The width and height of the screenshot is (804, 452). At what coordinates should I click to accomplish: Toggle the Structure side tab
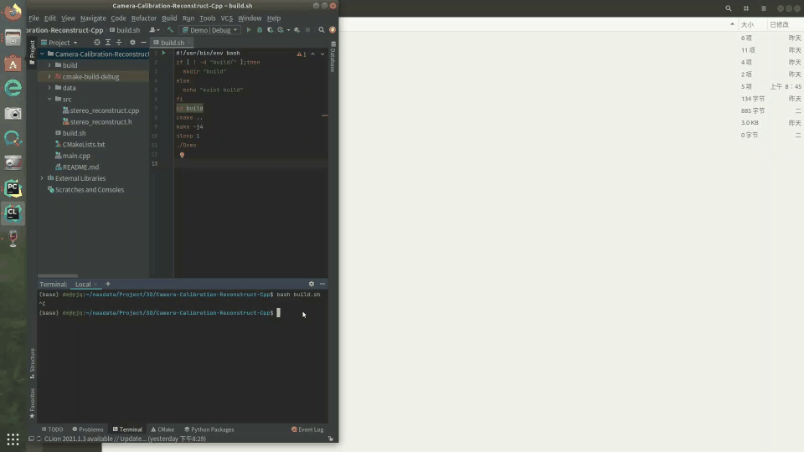point(33,363)
